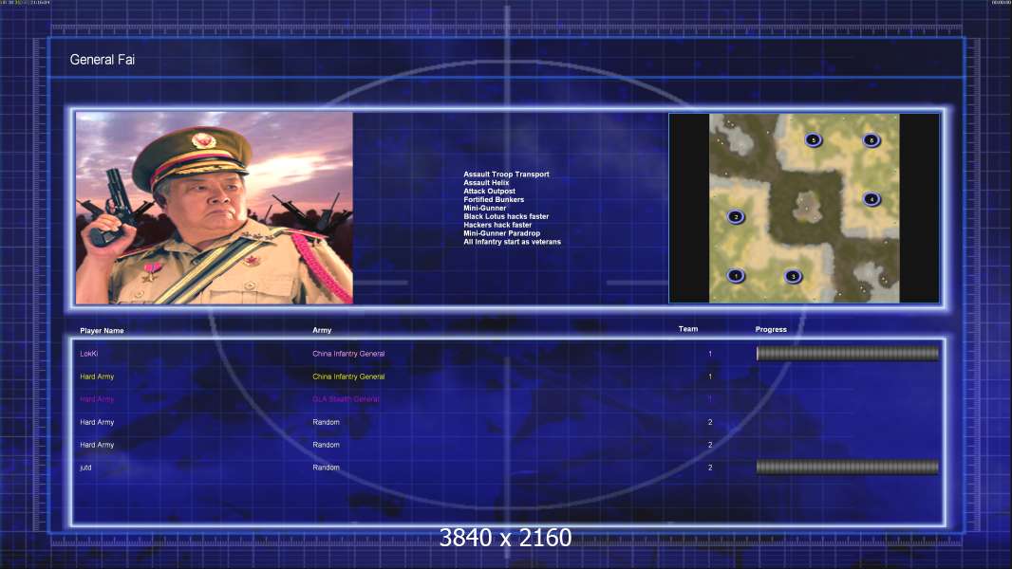Click 'Assault Troop Transport' in the bonus list
The width and height of the screenshot is (1012, 569).
(x=506, y=174)
